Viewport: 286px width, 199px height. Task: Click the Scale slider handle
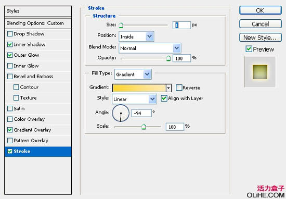click(x=144, y=127)
